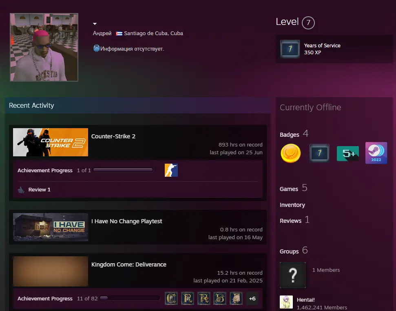Image resolution: width=396 pixels, height=311 pixels.
Task: Open the Games list link
Action: pyautogui.click(x=289, y=189)
